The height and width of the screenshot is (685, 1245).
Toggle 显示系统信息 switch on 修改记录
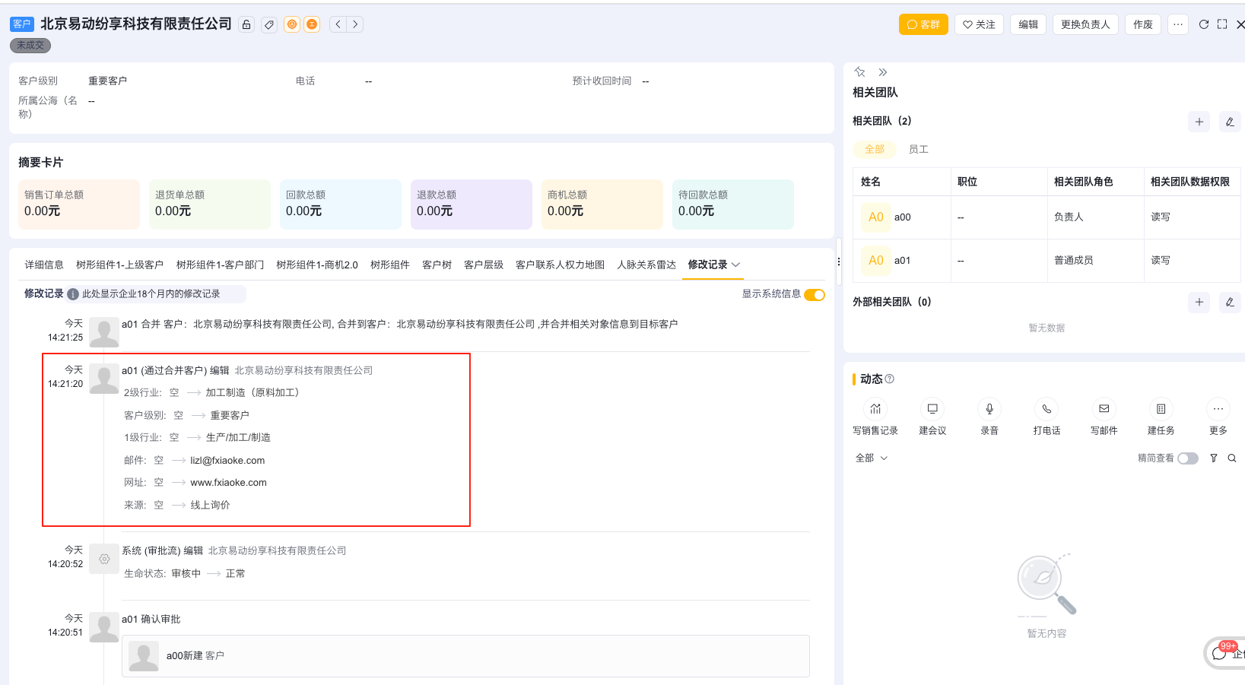pyautogui.click(x=815, y=294)
